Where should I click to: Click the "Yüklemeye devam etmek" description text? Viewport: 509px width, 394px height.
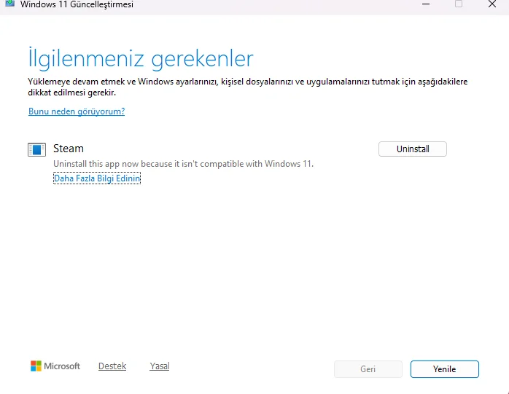coord(247,87)
